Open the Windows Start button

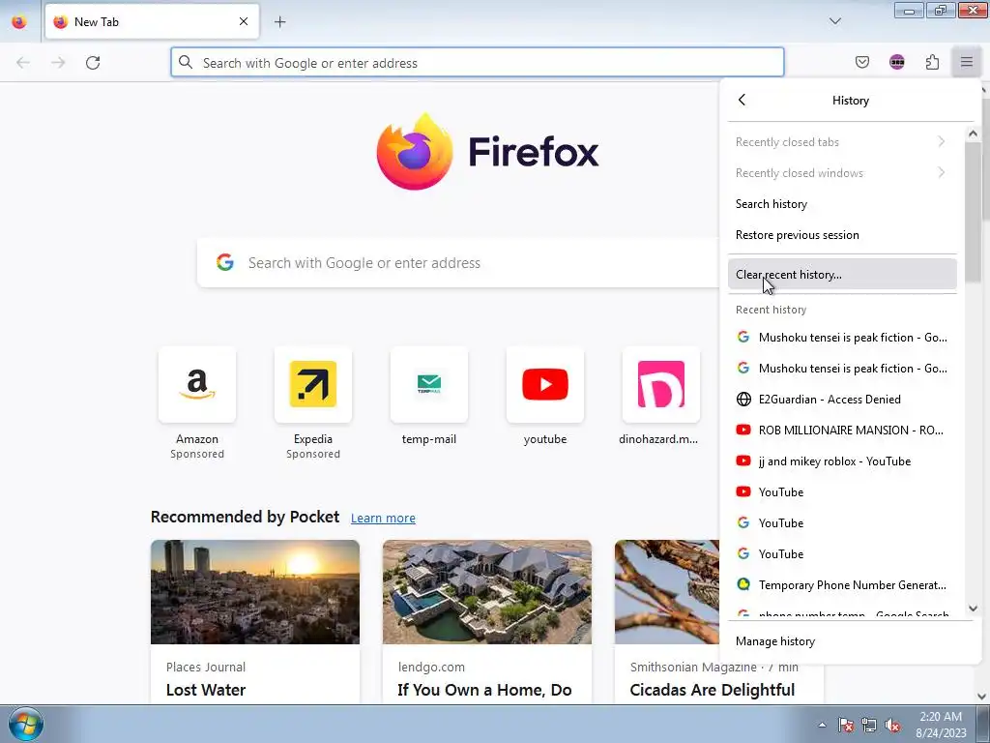pos(26,724)
